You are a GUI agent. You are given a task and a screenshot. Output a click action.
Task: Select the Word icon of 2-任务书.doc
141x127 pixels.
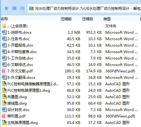[x=4, y=39]
